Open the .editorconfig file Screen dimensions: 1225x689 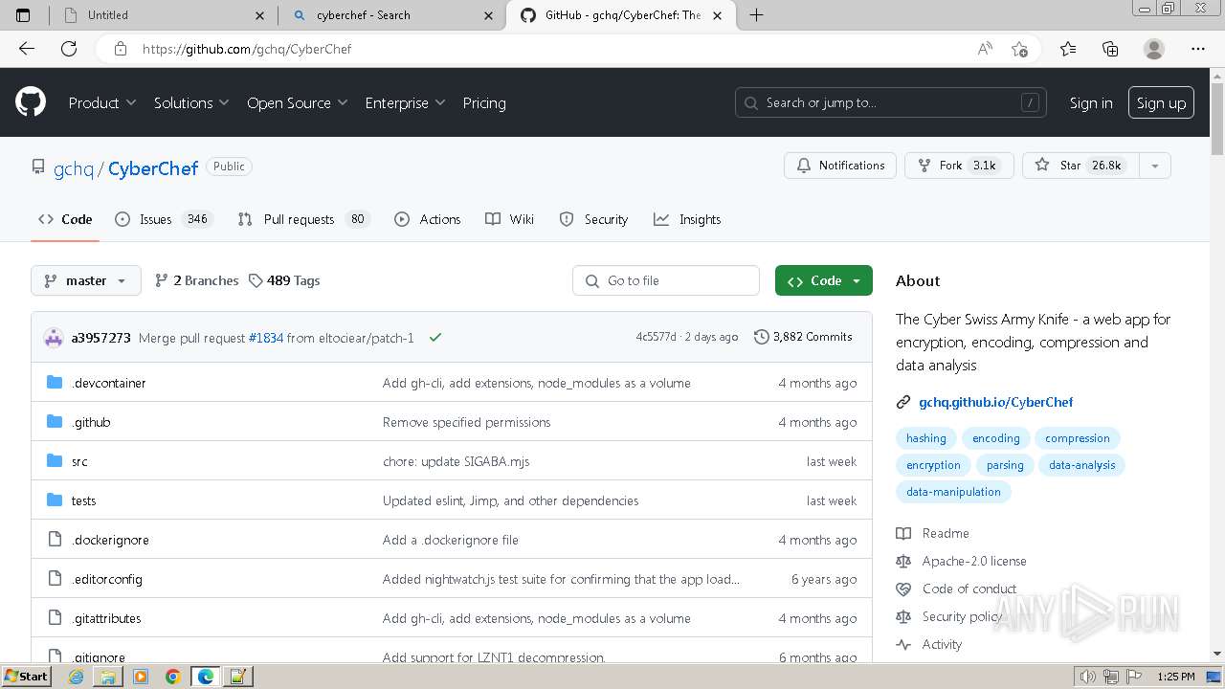point(106,579)
